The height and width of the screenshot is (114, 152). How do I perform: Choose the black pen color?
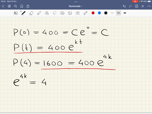tap(106, 13)
